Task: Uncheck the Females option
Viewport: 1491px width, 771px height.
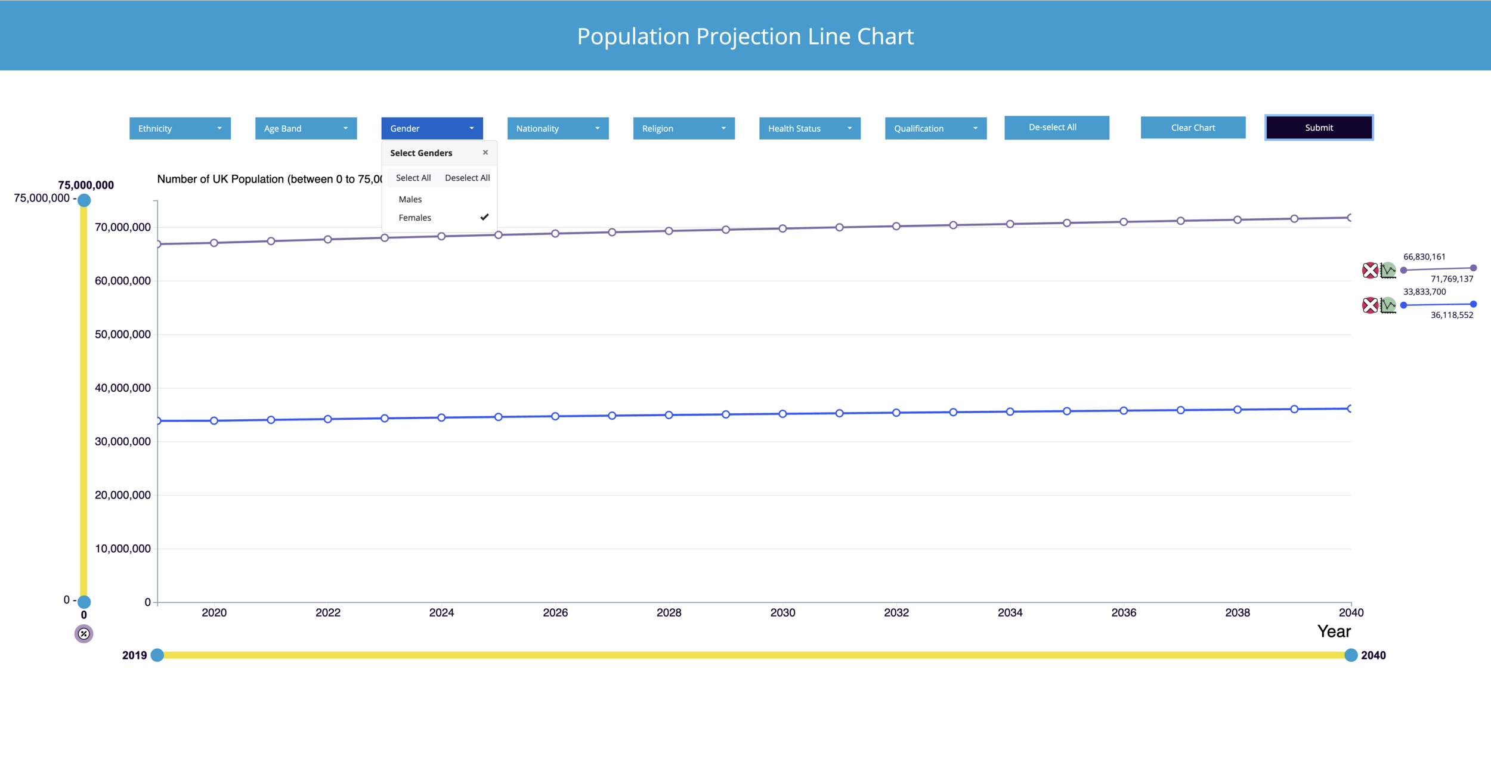Action: [x=439, y=218]
